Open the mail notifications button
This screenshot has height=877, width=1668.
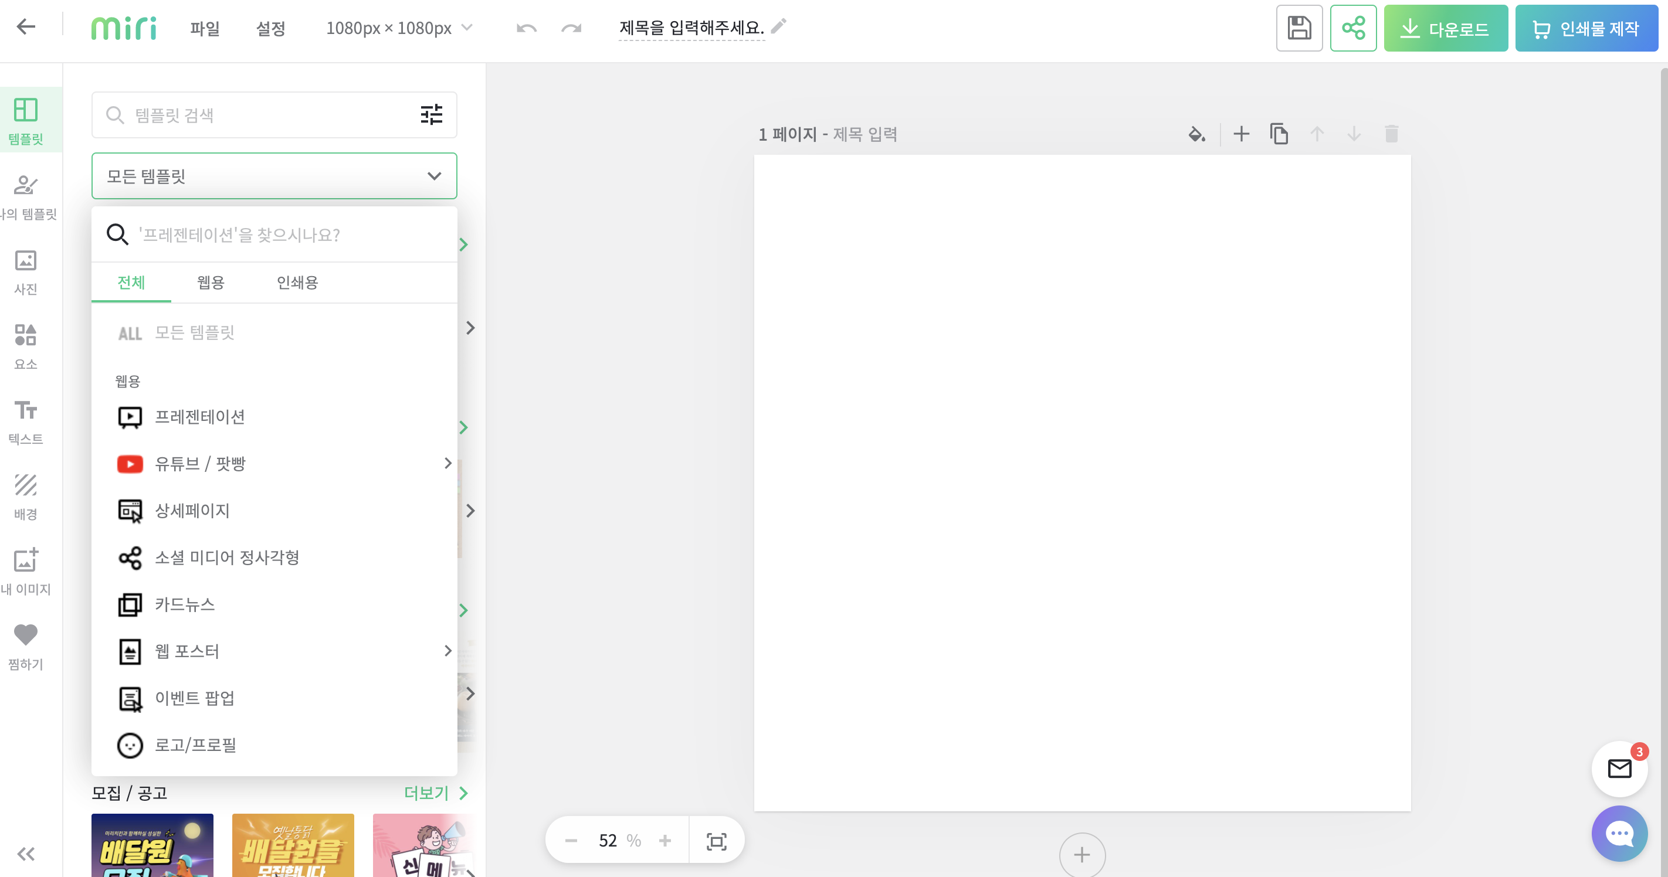click(x=1619, y=769)
